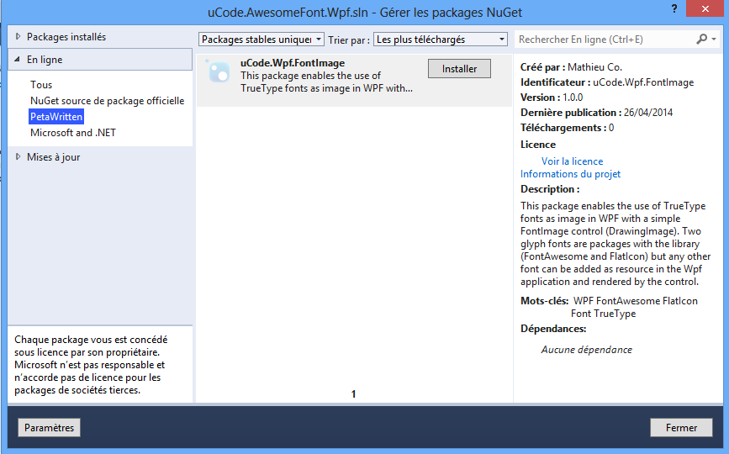Click the Version 1.0.0 text
The width and height of the screenshot is (729, 454).
(552, 98)
